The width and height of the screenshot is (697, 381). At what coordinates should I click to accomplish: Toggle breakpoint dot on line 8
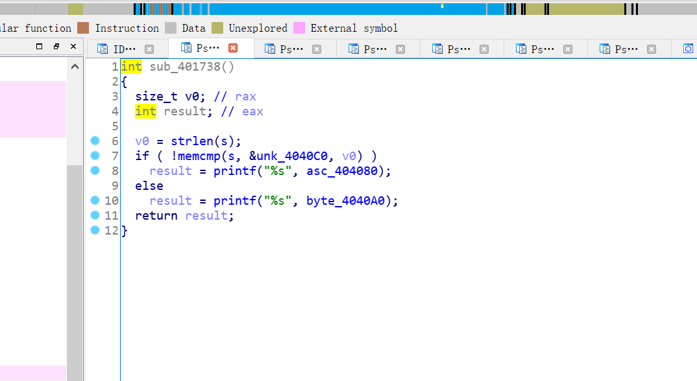point(95,170)
